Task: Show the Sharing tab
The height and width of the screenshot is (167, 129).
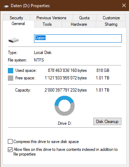Action: (x=111, y=24)
